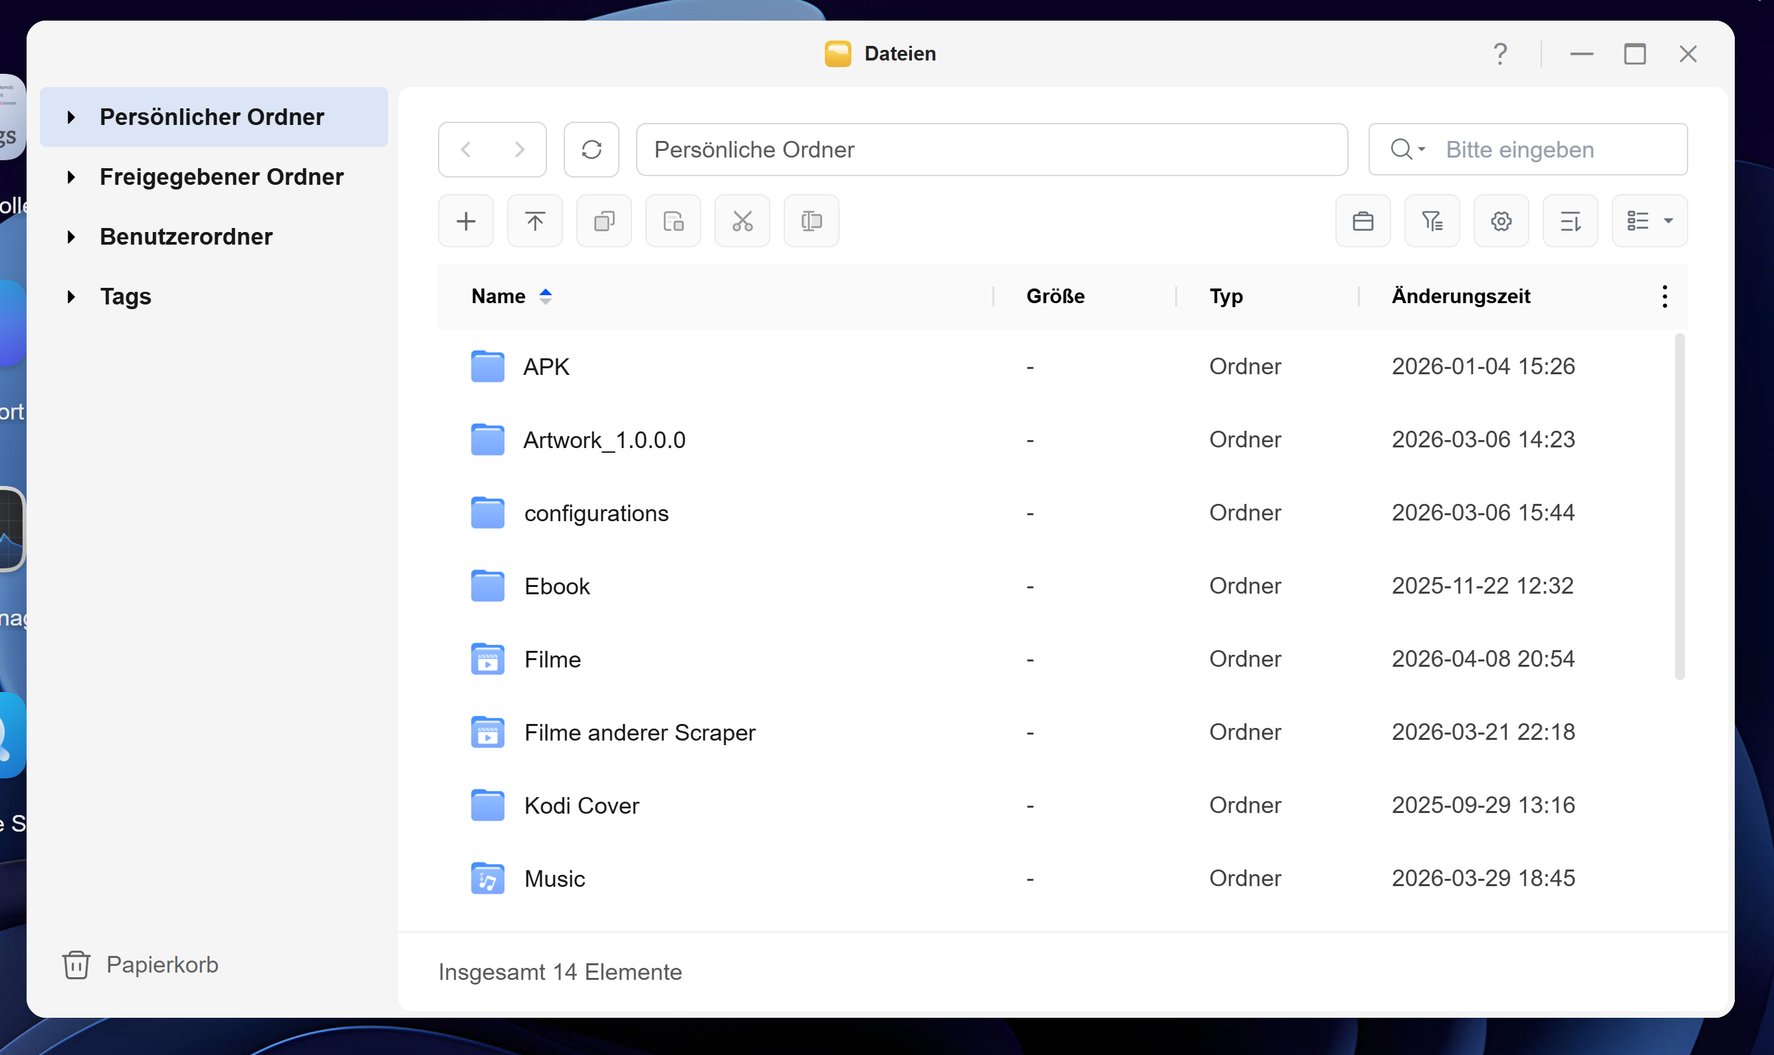Select the Benutzerordner sidebar entry
Viewport: 1774px width, 1055px height.
[185, 236]
